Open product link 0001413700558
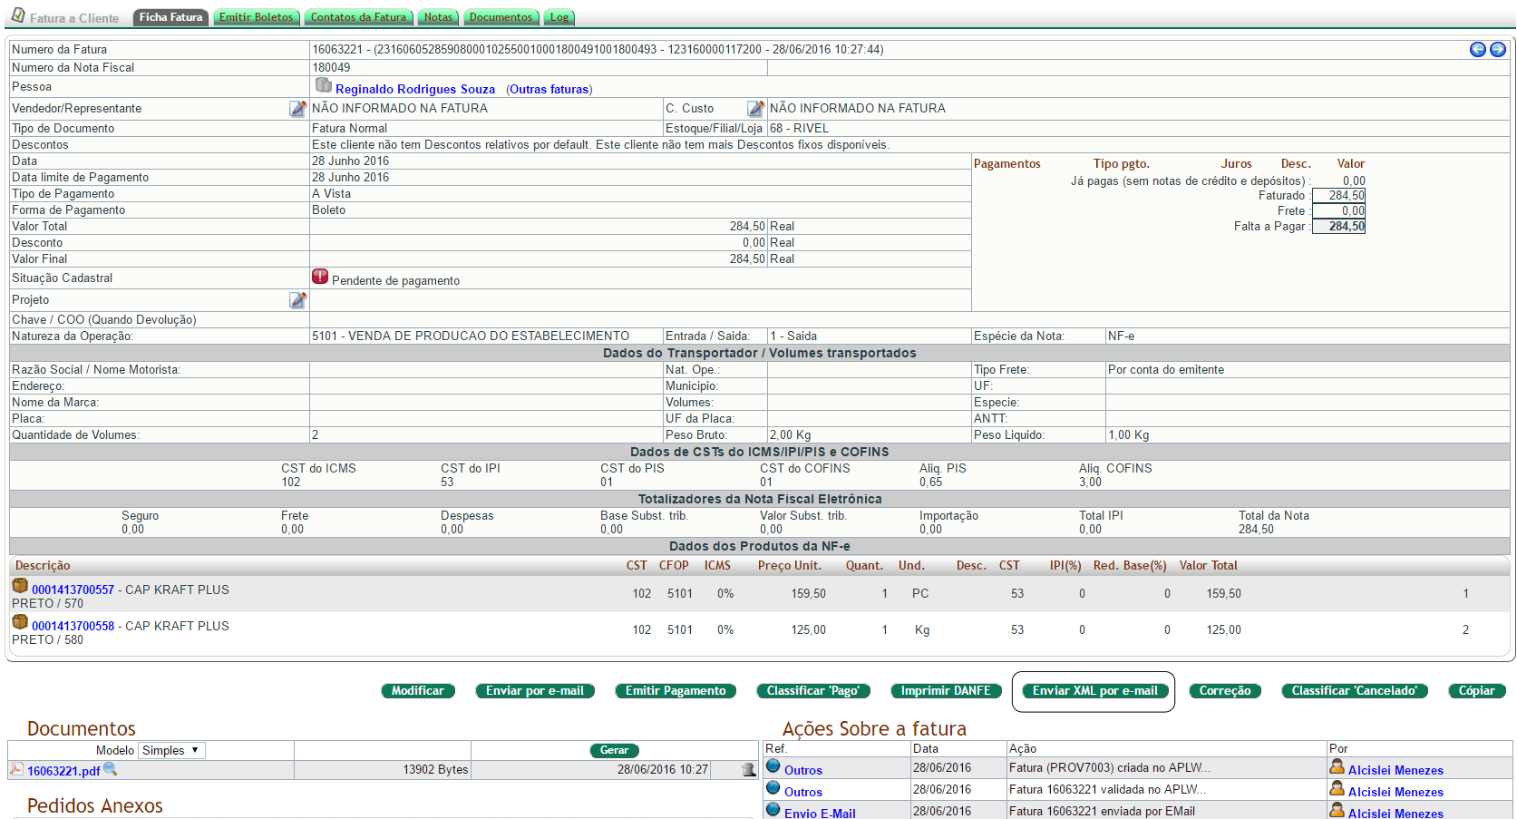The height and width of the screenshot is (819, 1517). pyautogui.click(x=73, y=626)
